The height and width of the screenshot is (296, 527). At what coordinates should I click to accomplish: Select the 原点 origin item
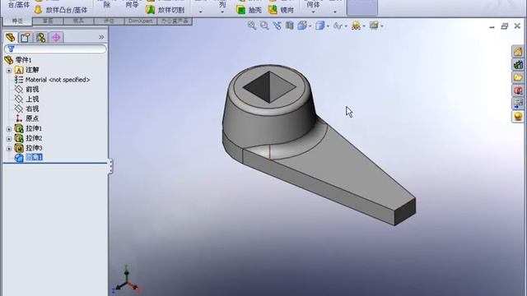[27, 118]
